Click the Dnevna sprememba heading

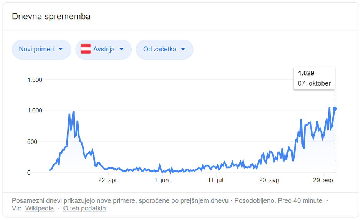[51, 17]
